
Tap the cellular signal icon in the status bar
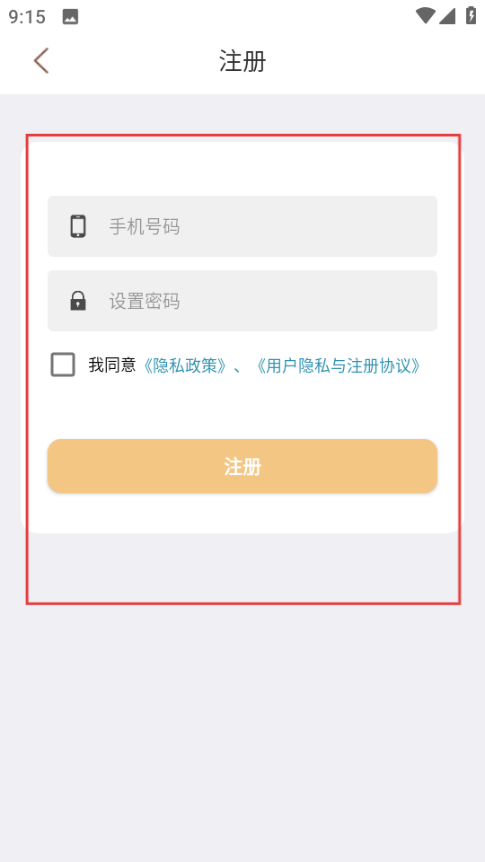[447, 16]
